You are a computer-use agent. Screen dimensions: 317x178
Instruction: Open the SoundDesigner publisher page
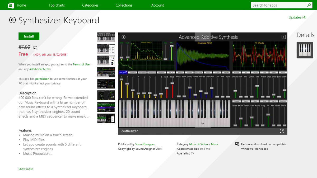145,144
